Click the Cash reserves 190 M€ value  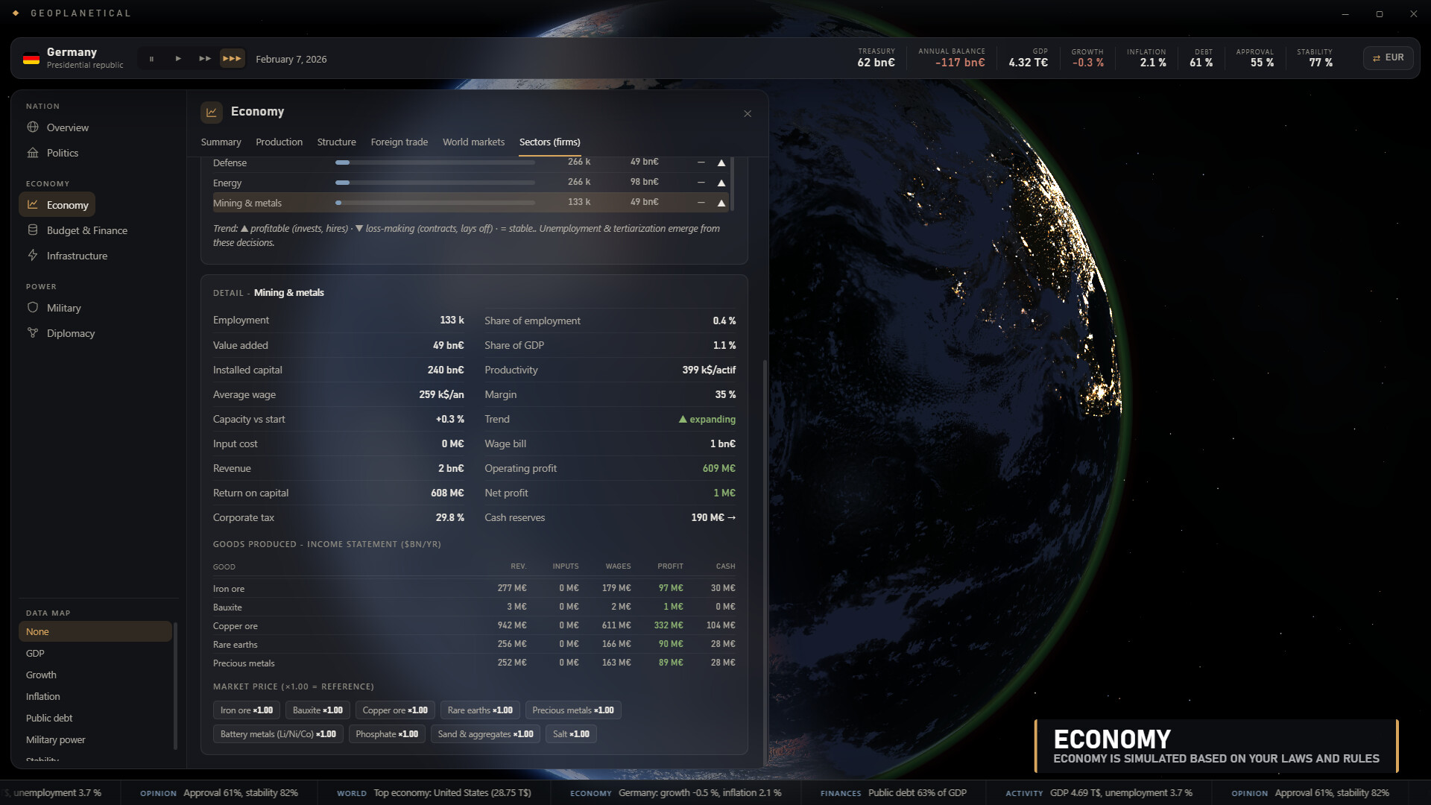click(x=713, y=517)
